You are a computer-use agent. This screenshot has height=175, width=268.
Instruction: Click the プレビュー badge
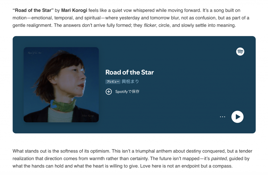(x=113, y=82)
